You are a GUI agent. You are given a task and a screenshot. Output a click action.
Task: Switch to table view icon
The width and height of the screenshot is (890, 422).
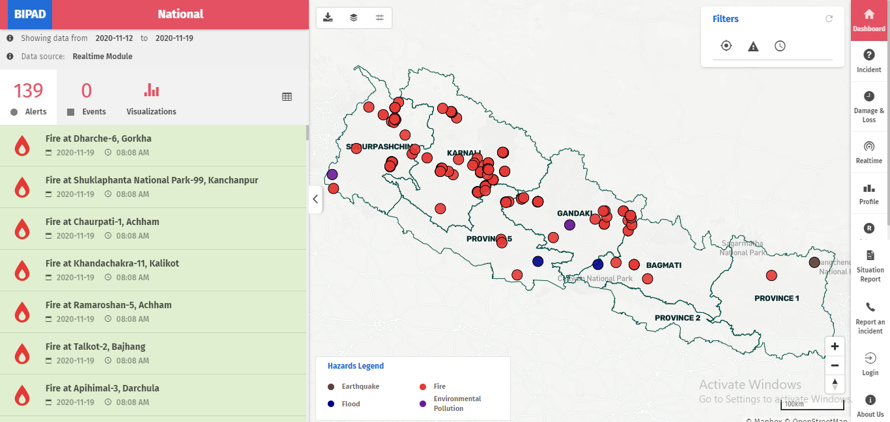click(x=287, y=97)
